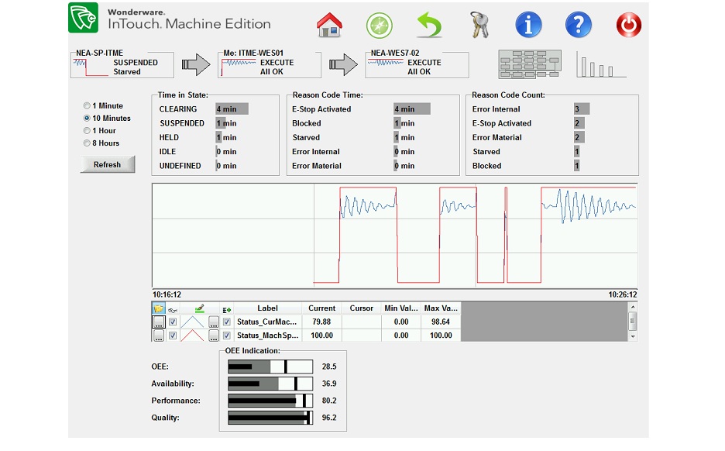725x451 pixels.
Task: Open the NEA-SP-ITME machine status panel
Action: pos(122,64)
